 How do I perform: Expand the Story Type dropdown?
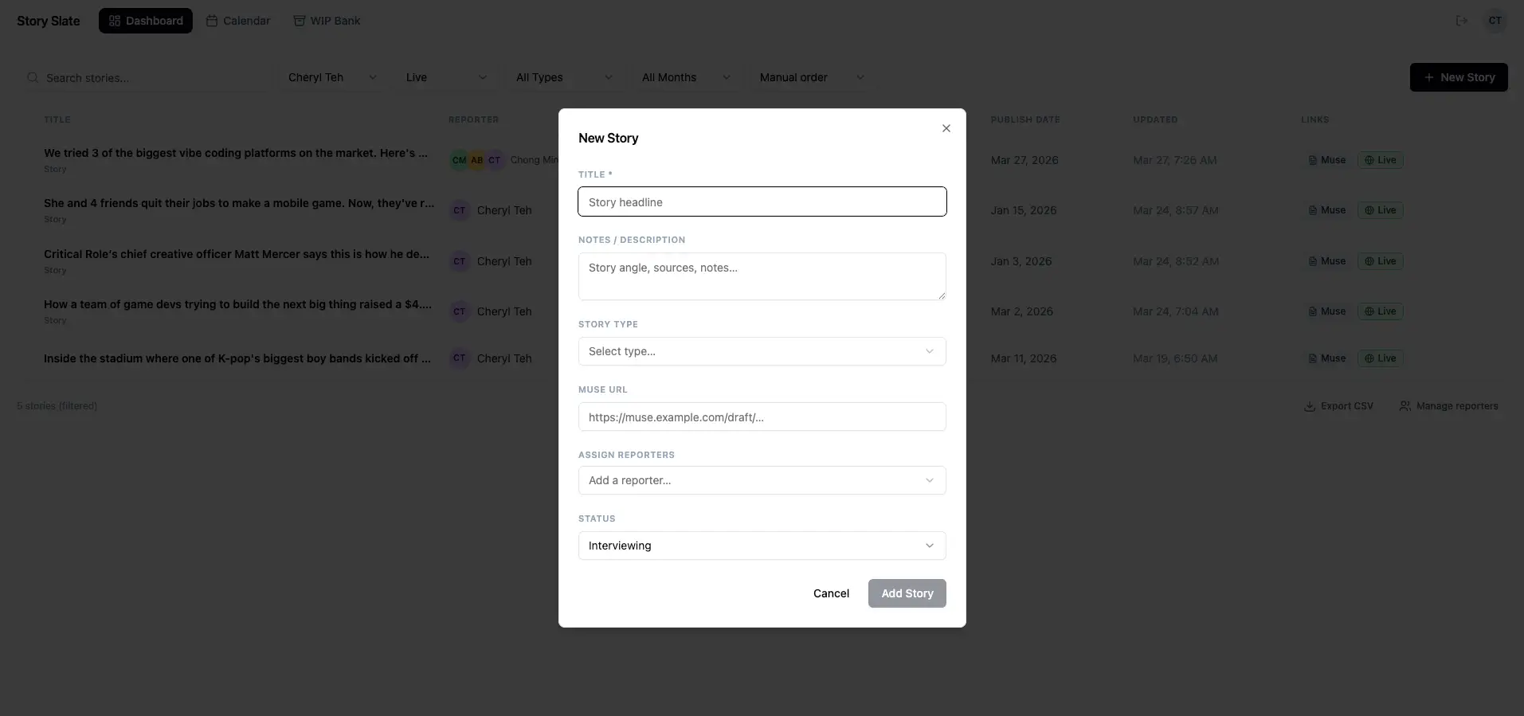(762, 351)
